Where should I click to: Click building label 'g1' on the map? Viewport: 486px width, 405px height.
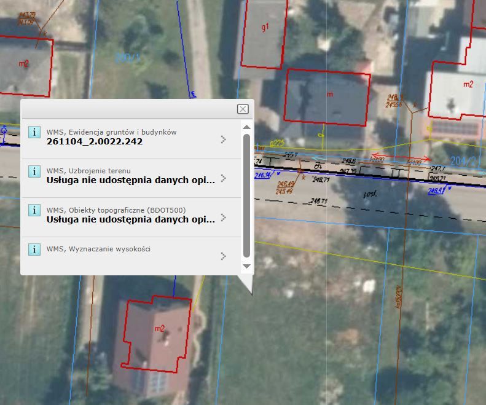(265, 27)
